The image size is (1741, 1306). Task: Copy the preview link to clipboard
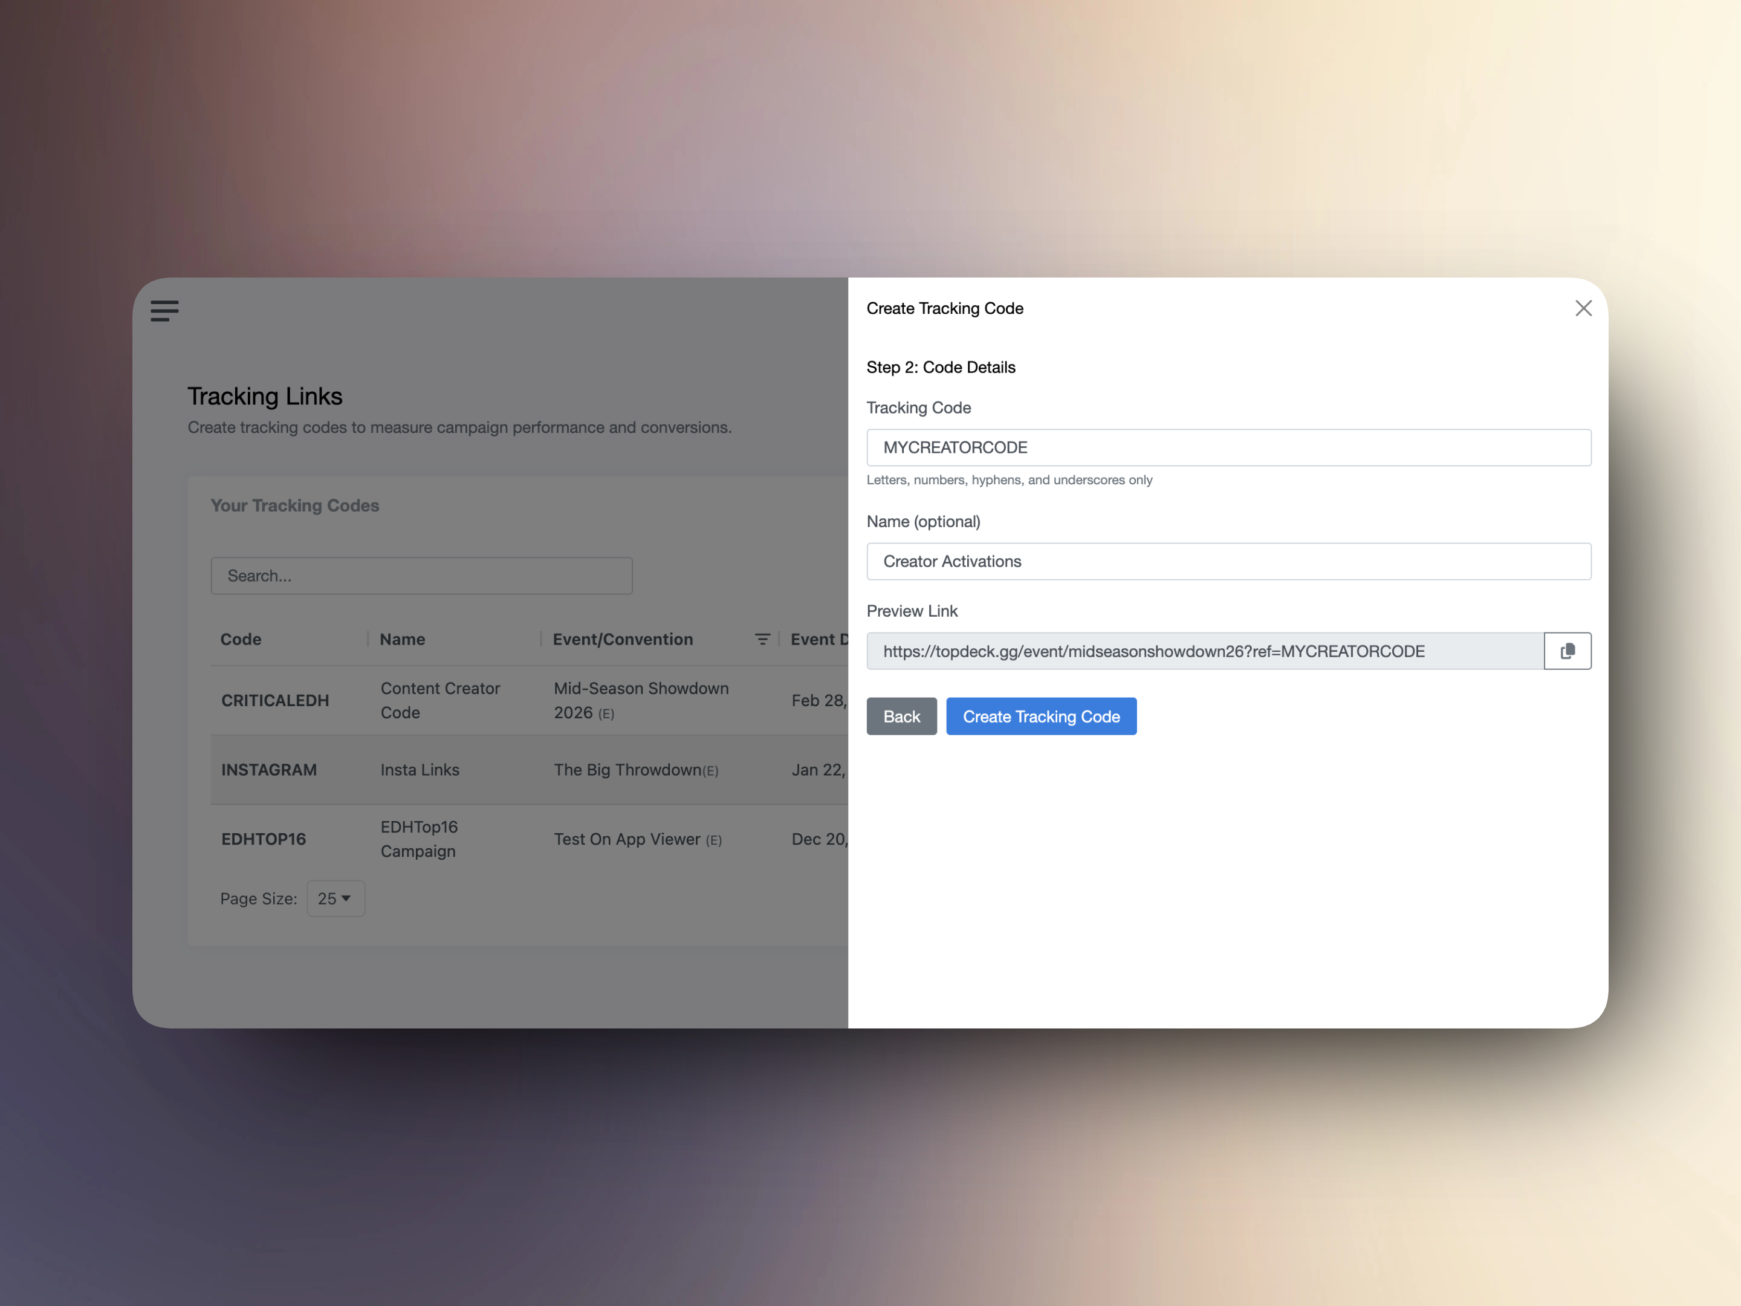tap(1567, 651)
